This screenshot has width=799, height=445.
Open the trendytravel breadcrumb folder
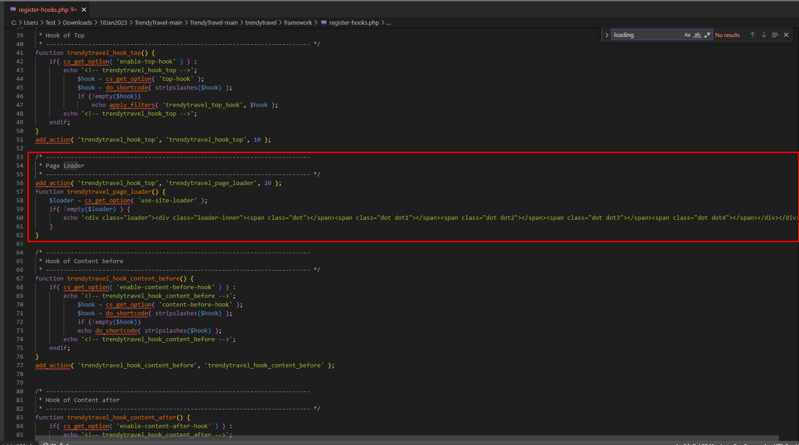click(x=260, y=22)
